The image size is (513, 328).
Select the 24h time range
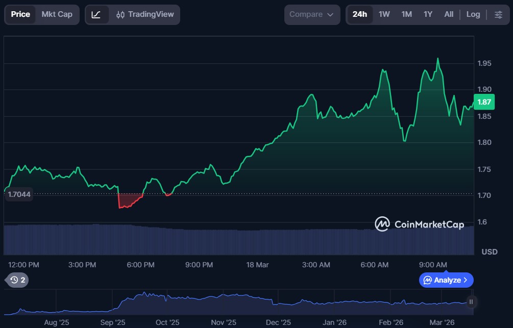(359, 14)
